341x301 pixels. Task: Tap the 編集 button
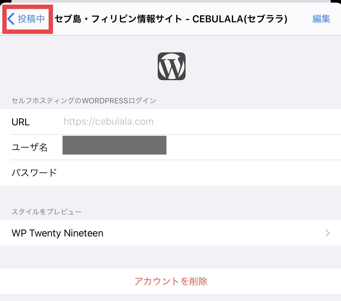(x=321, y=19)
